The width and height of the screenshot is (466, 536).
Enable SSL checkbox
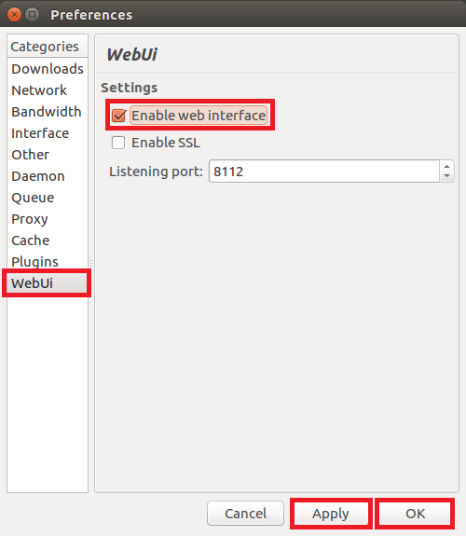click(x=118, y=143)
